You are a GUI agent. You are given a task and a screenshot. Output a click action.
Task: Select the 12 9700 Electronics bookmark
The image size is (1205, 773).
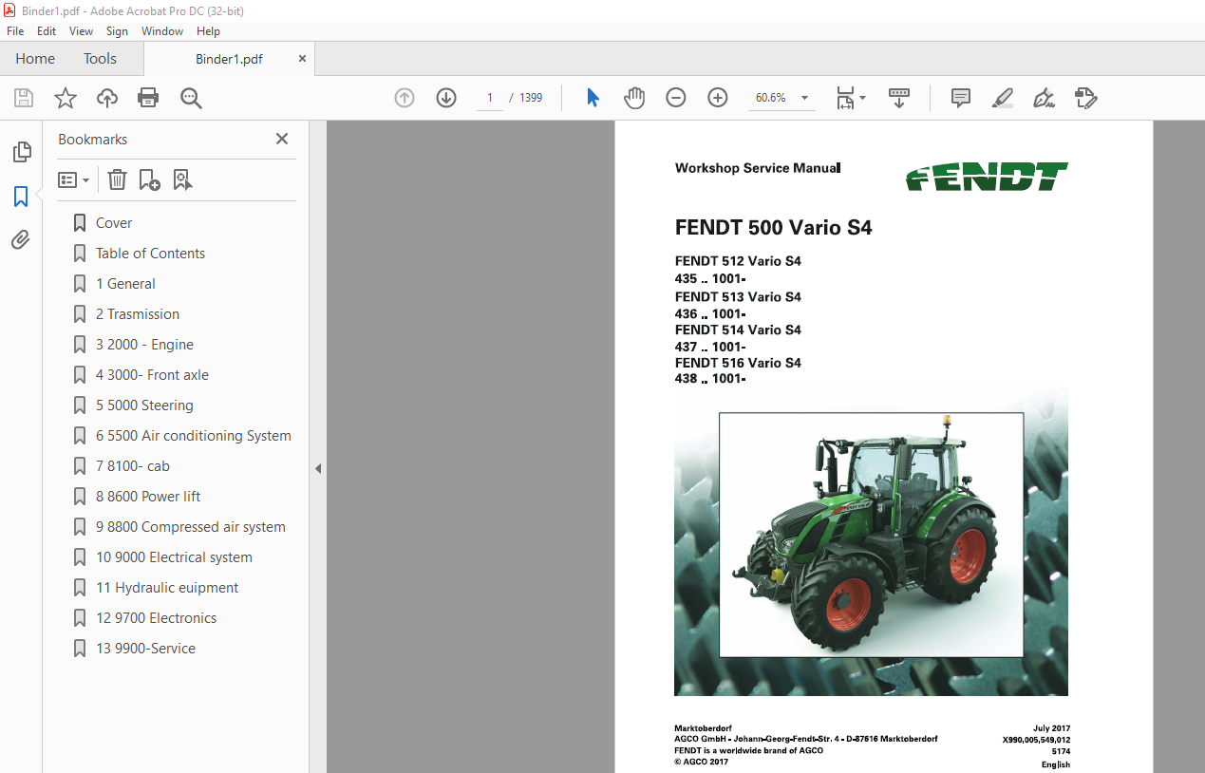(x=156, y=618)
